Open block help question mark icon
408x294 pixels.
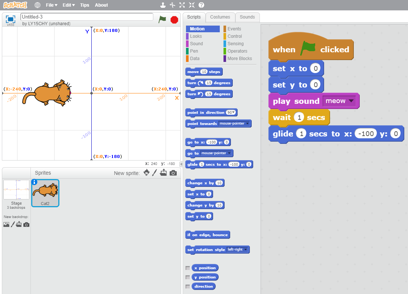pos(201,5)
